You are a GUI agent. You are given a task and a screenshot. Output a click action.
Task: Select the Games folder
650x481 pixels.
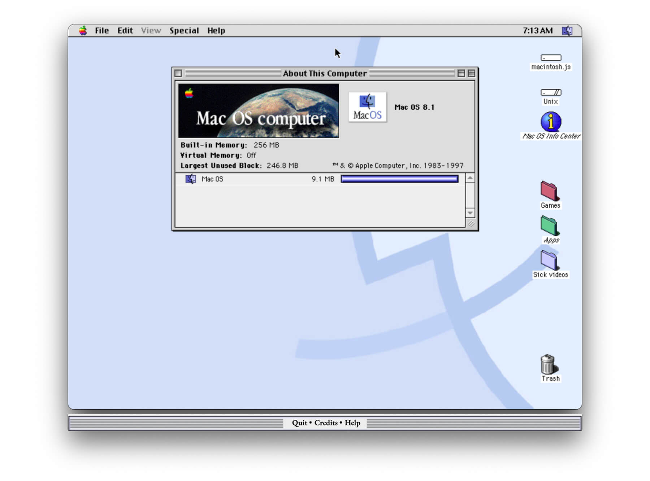[x=550, y=191]
